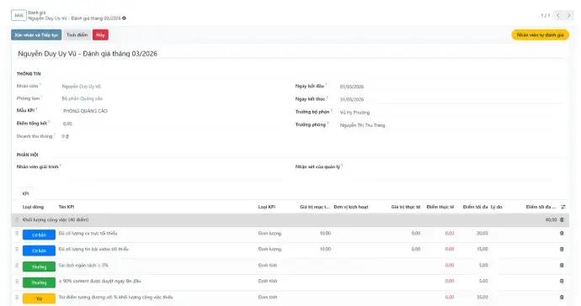The width and height of the screenshot is (581, 306).
Task: Click the Xác nhận và Tiếp tục button
Action: [x=36, y=34]
